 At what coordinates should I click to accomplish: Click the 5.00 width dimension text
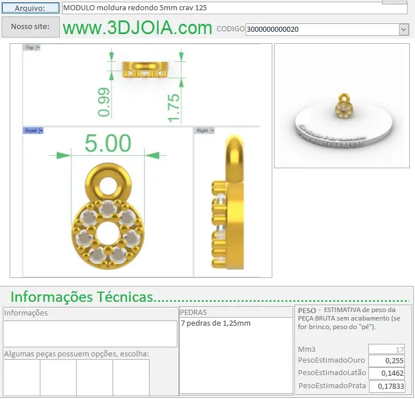107,143
